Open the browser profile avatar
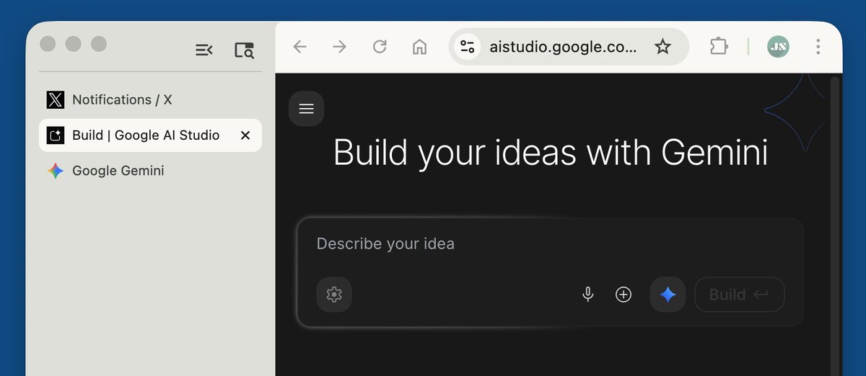866x376 pixels. point(778,47)
